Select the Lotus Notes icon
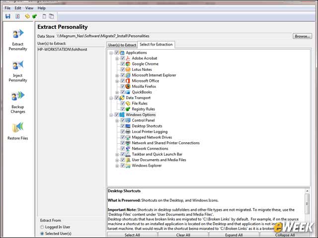318x238 pixels. [x=128, y=69]
